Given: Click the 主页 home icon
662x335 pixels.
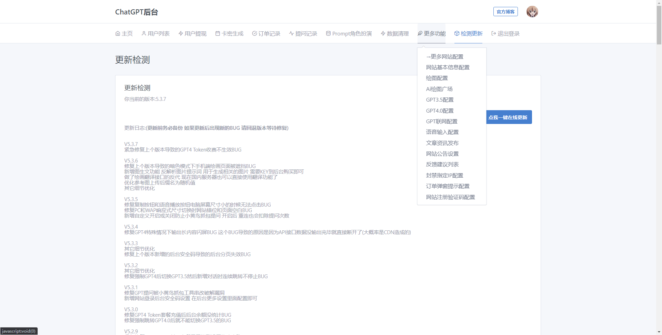Looking at the screenshot, I should coord(118,33).
